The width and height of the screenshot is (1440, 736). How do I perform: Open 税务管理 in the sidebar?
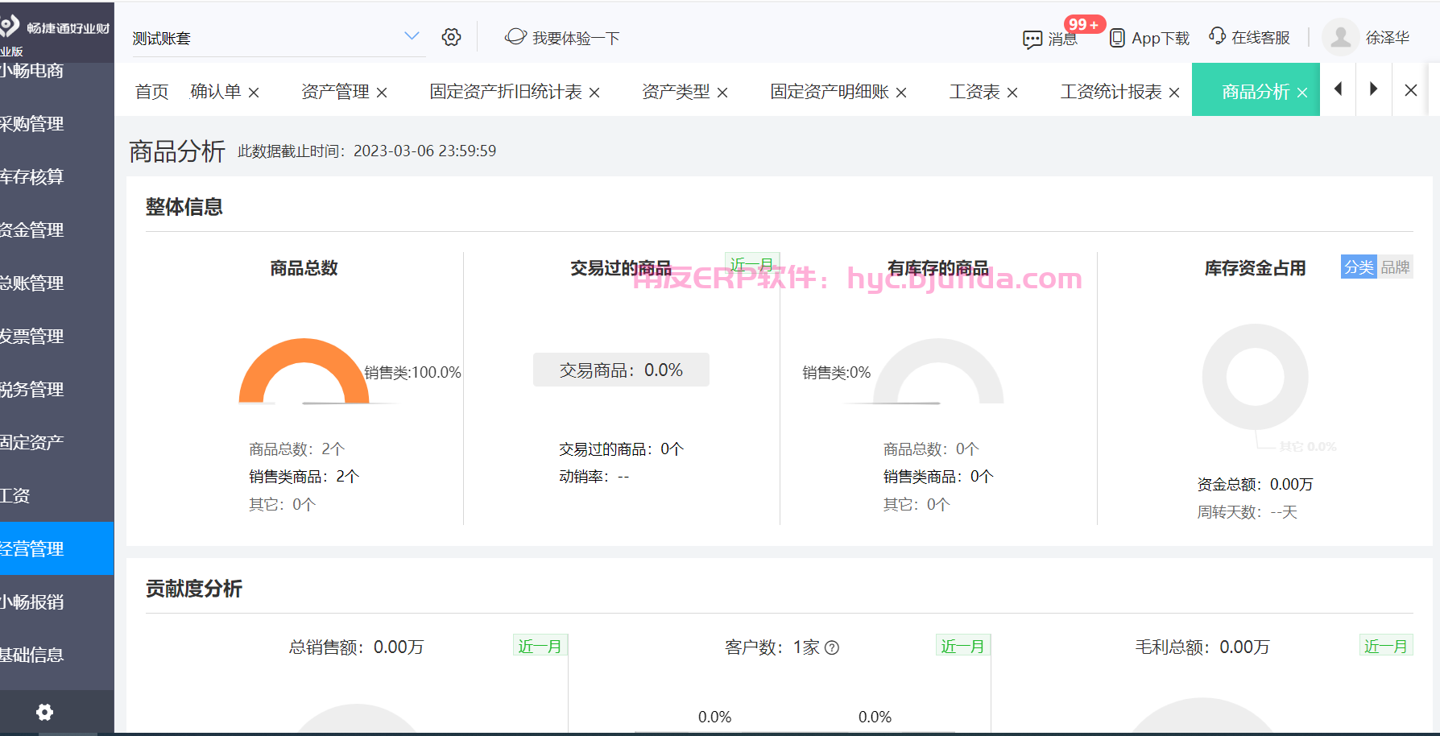(x=56, y=389)
